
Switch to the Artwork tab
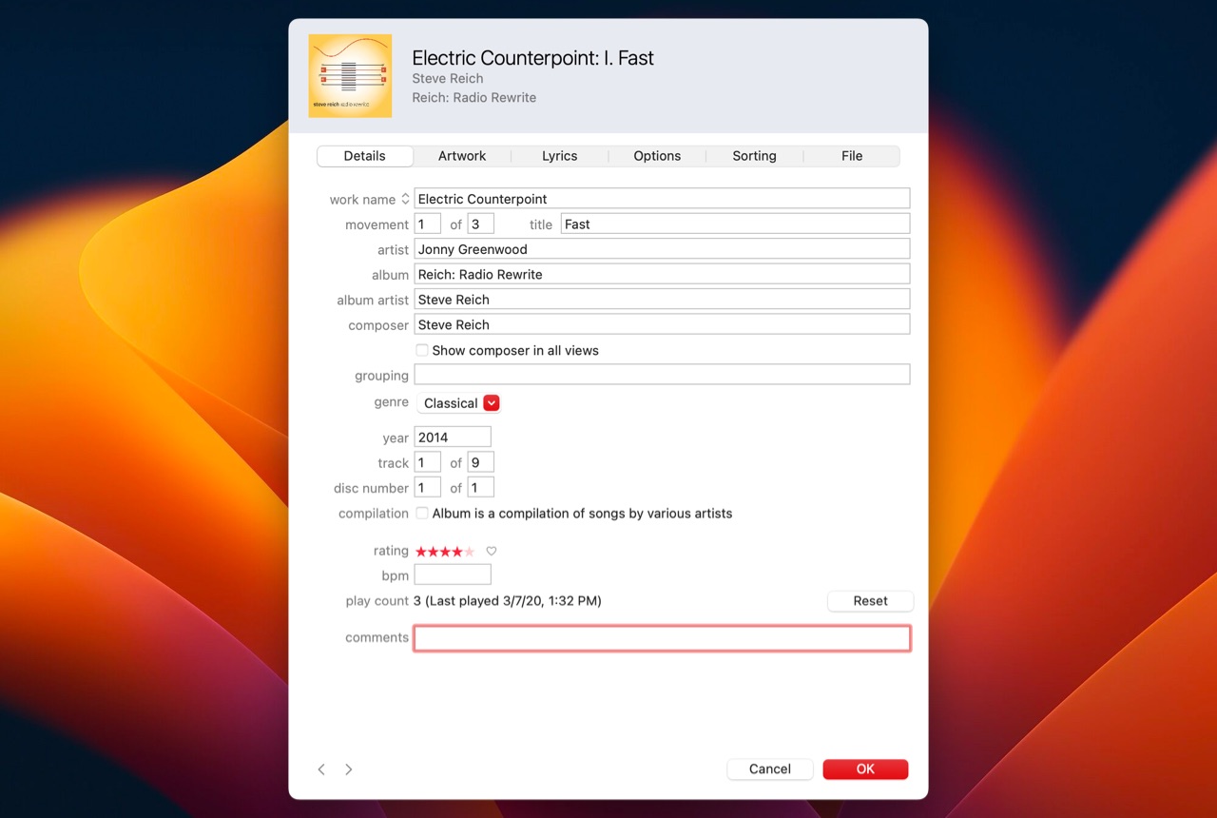tap(462, 156)
